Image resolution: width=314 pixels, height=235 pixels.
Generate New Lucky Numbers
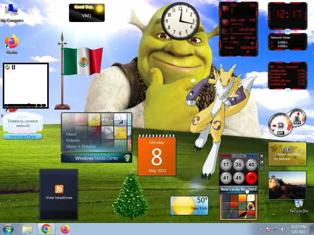pyautogui.click(x=239, y=189)
